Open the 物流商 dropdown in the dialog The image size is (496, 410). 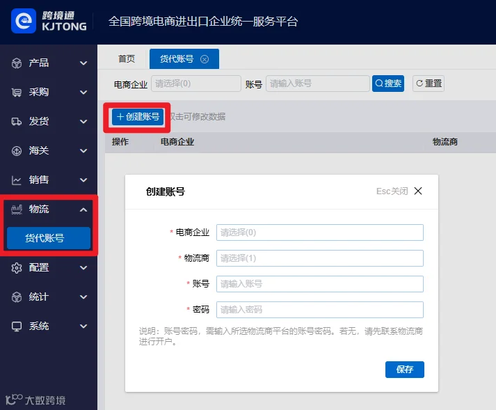point(320,258)
